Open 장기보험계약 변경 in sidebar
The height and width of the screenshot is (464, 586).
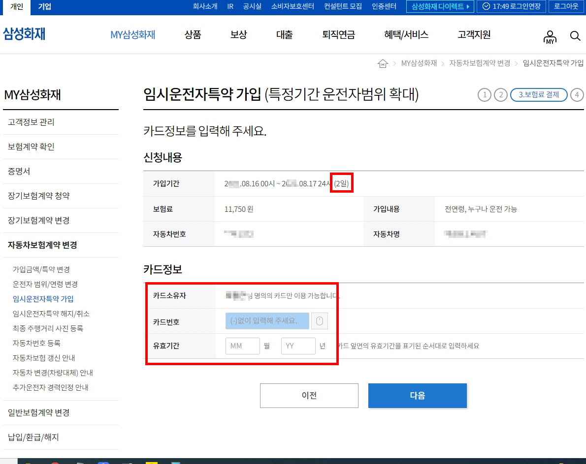(61, 220)
